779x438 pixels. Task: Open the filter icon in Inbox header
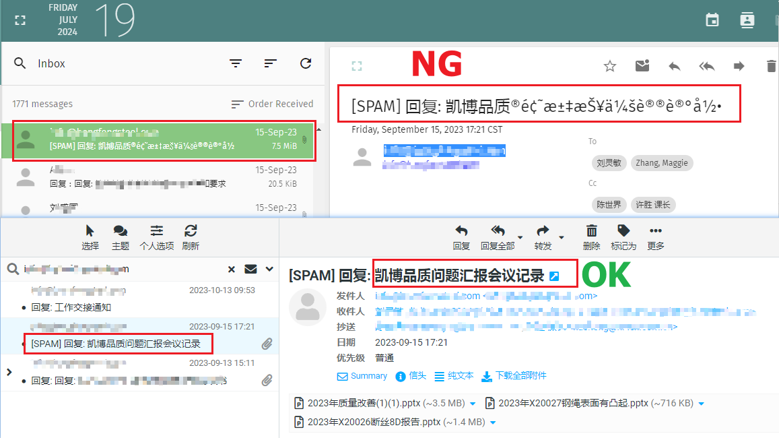236,63
